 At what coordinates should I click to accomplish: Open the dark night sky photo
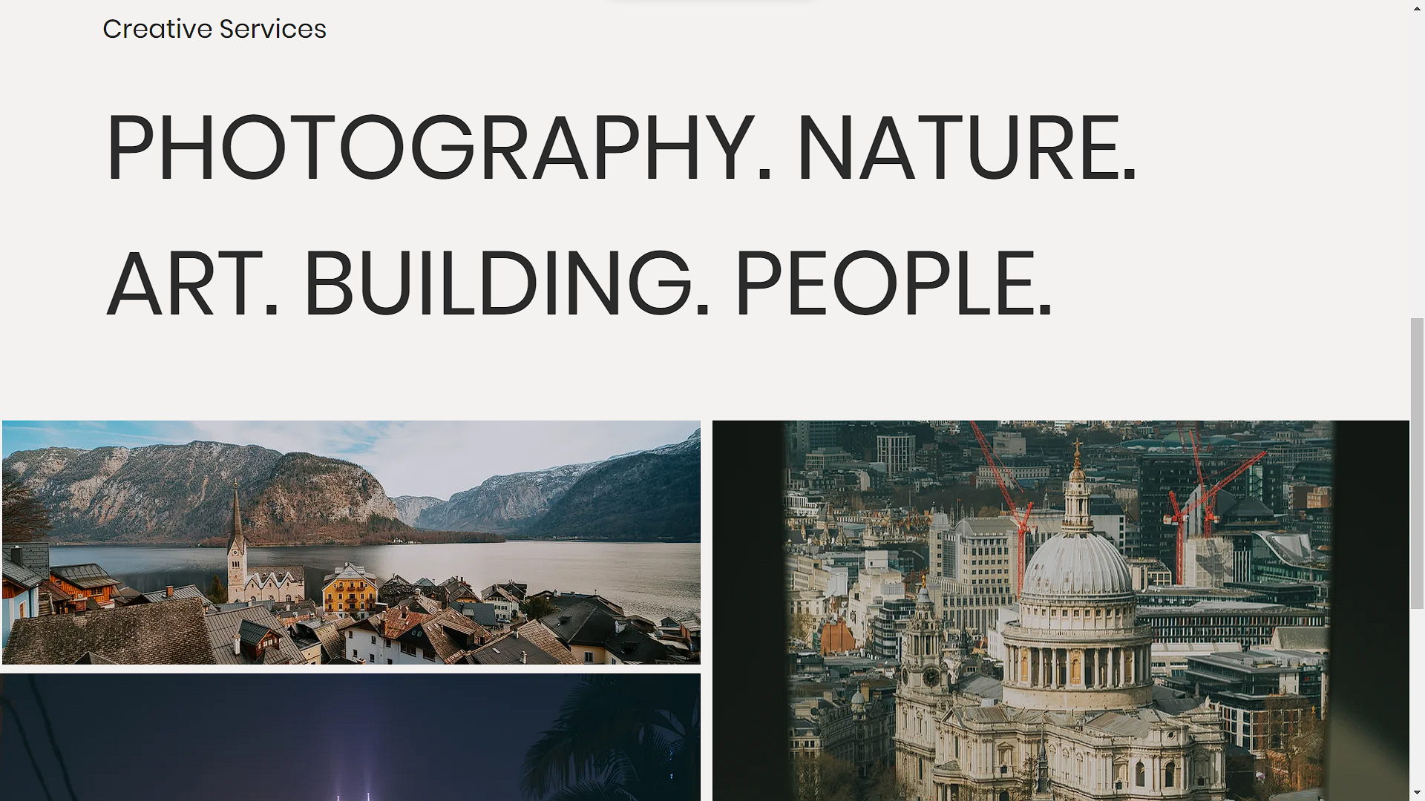[x=350, y=737]
